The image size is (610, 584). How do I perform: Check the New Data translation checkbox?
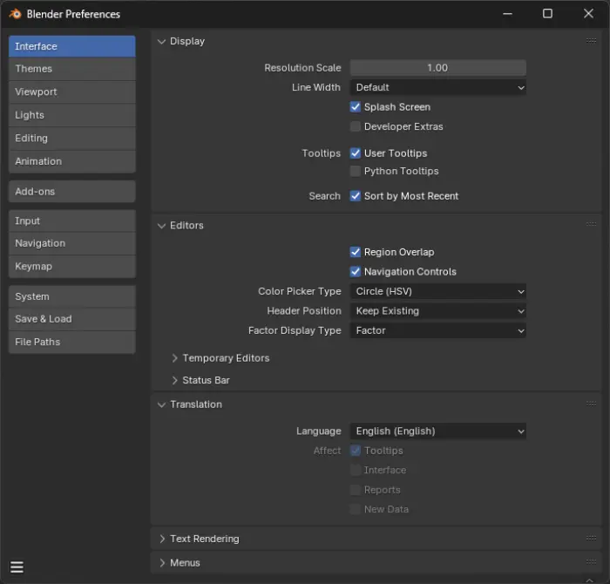[356, 509]
